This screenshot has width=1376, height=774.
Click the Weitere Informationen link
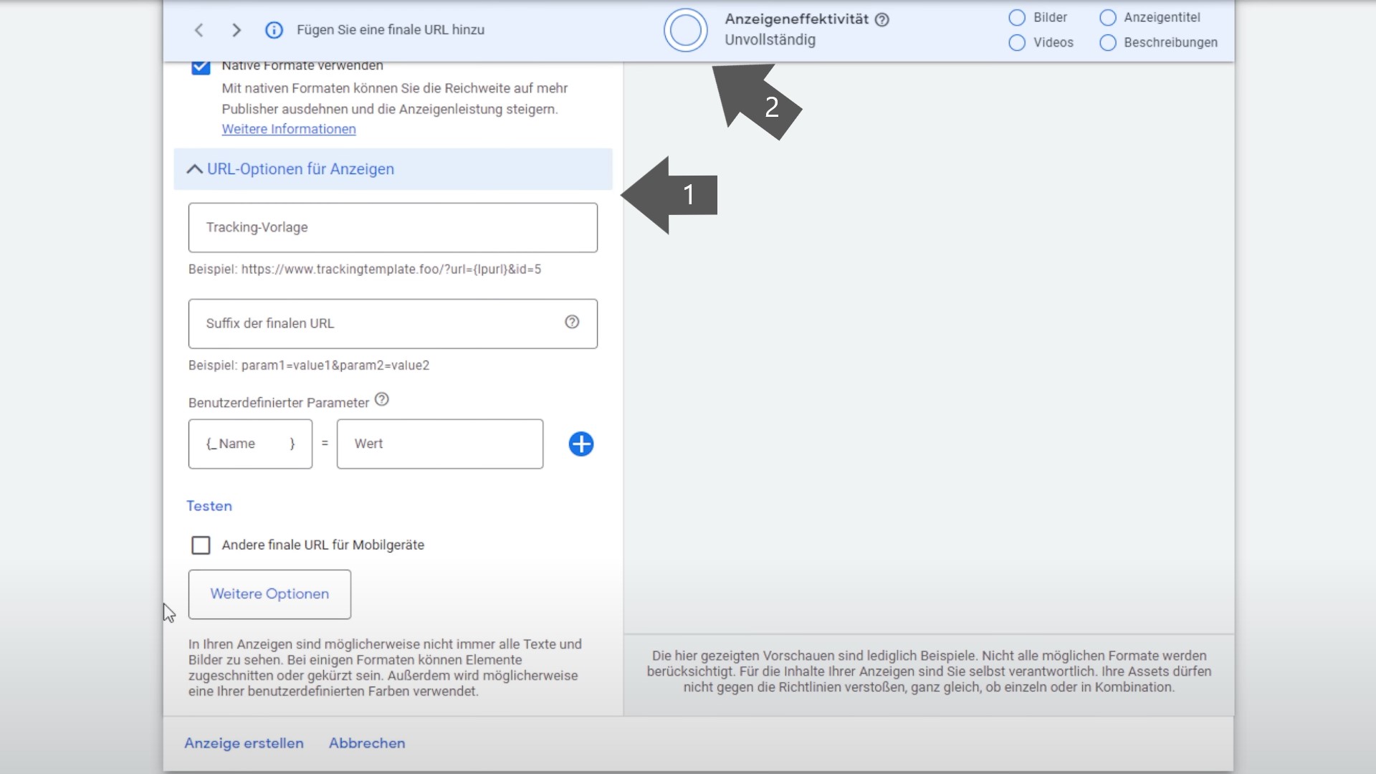click(x=288, y=128)
